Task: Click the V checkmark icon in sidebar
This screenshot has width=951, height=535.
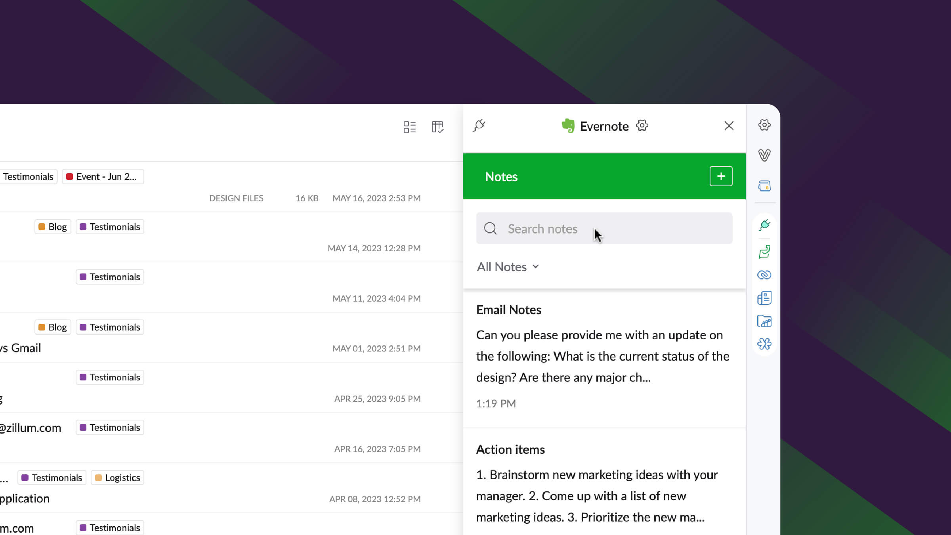Action: 764,155
